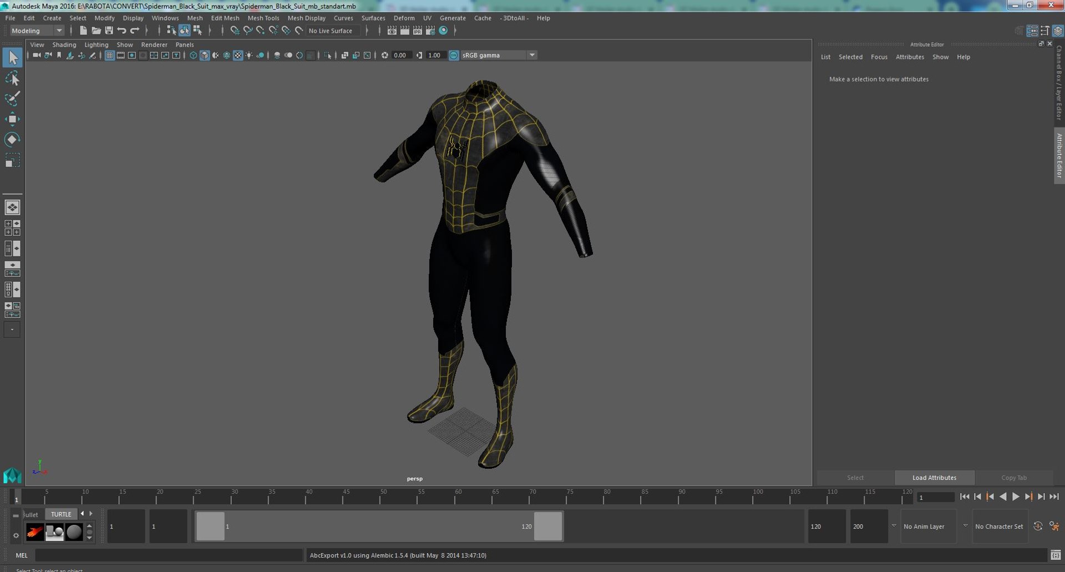This screenshot has height=572, width=1065.
Task: Toggle wireframe shading in viewport
Action: (193, 55)
